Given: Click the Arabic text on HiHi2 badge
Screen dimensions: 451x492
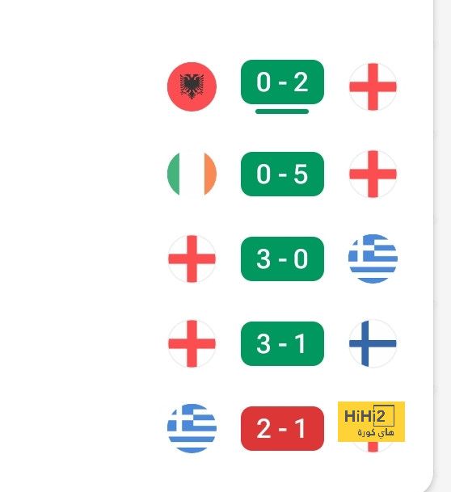Looking at the screenshot, I should [375, 432].
